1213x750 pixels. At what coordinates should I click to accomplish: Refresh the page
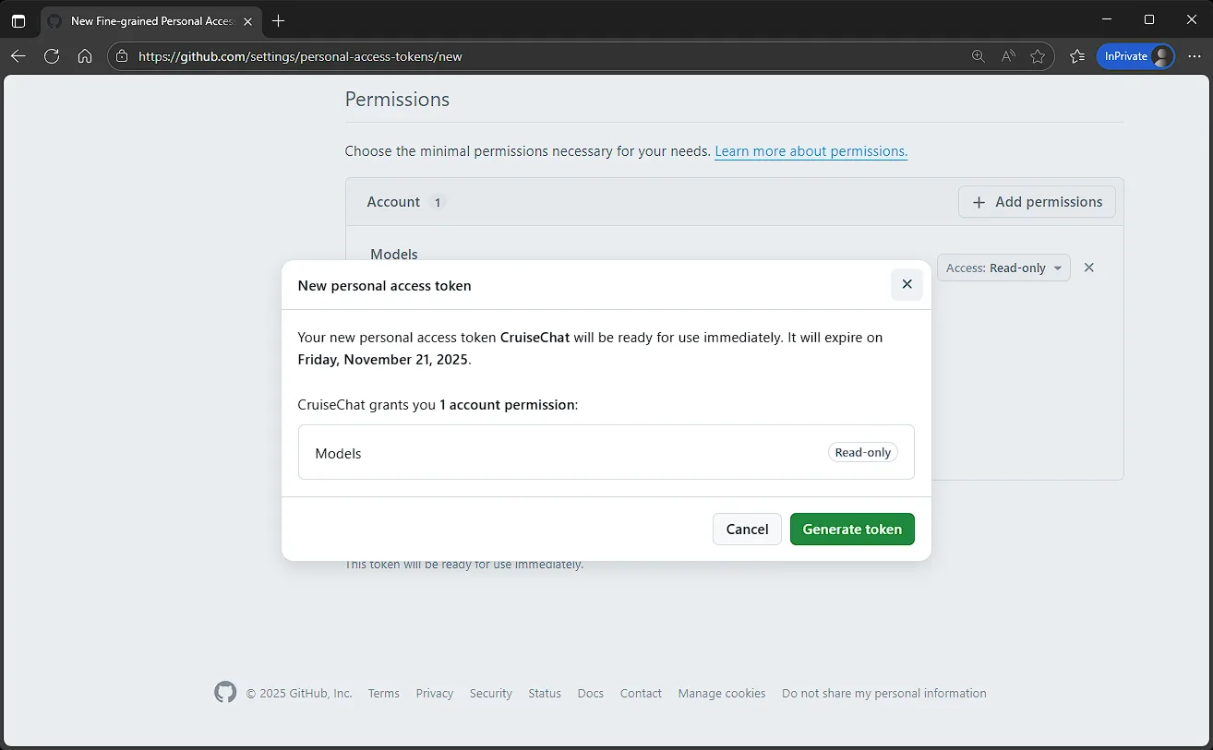52,56
